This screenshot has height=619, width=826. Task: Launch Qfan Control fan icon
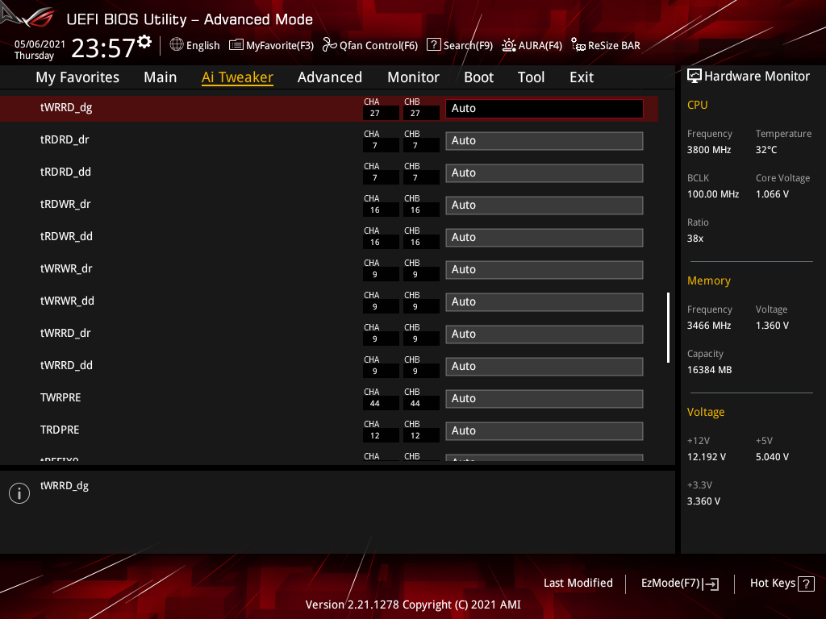coord(330,45)
